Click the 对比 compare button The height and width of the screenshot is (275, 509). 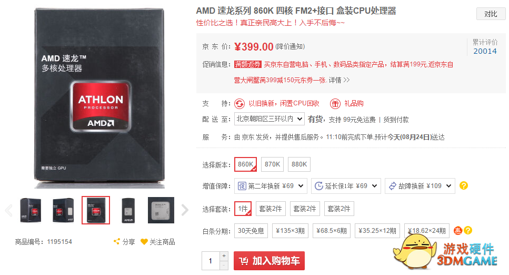tap(491, 14)
